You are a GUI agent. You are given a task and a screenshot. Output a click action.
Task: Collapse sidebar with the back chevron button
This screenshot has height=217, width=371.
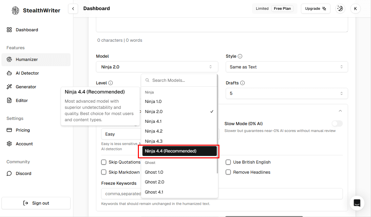point(73,9)
